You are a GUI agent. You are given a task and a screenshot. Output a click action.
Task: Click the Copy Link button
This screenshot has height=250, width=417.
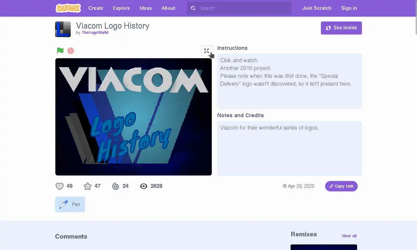pos(341,186)
